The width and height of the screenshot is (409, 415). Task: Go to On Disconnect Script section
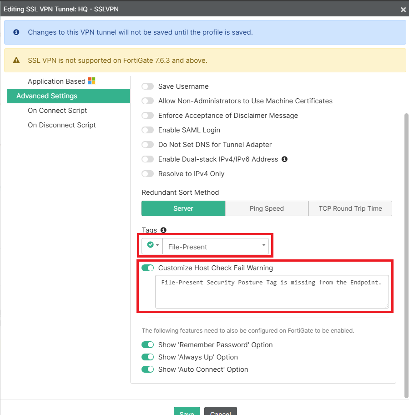62,125
